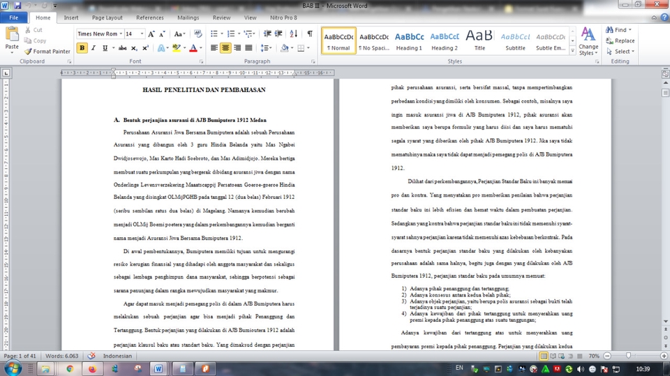Justify the paragraph text

click(248, 48)
